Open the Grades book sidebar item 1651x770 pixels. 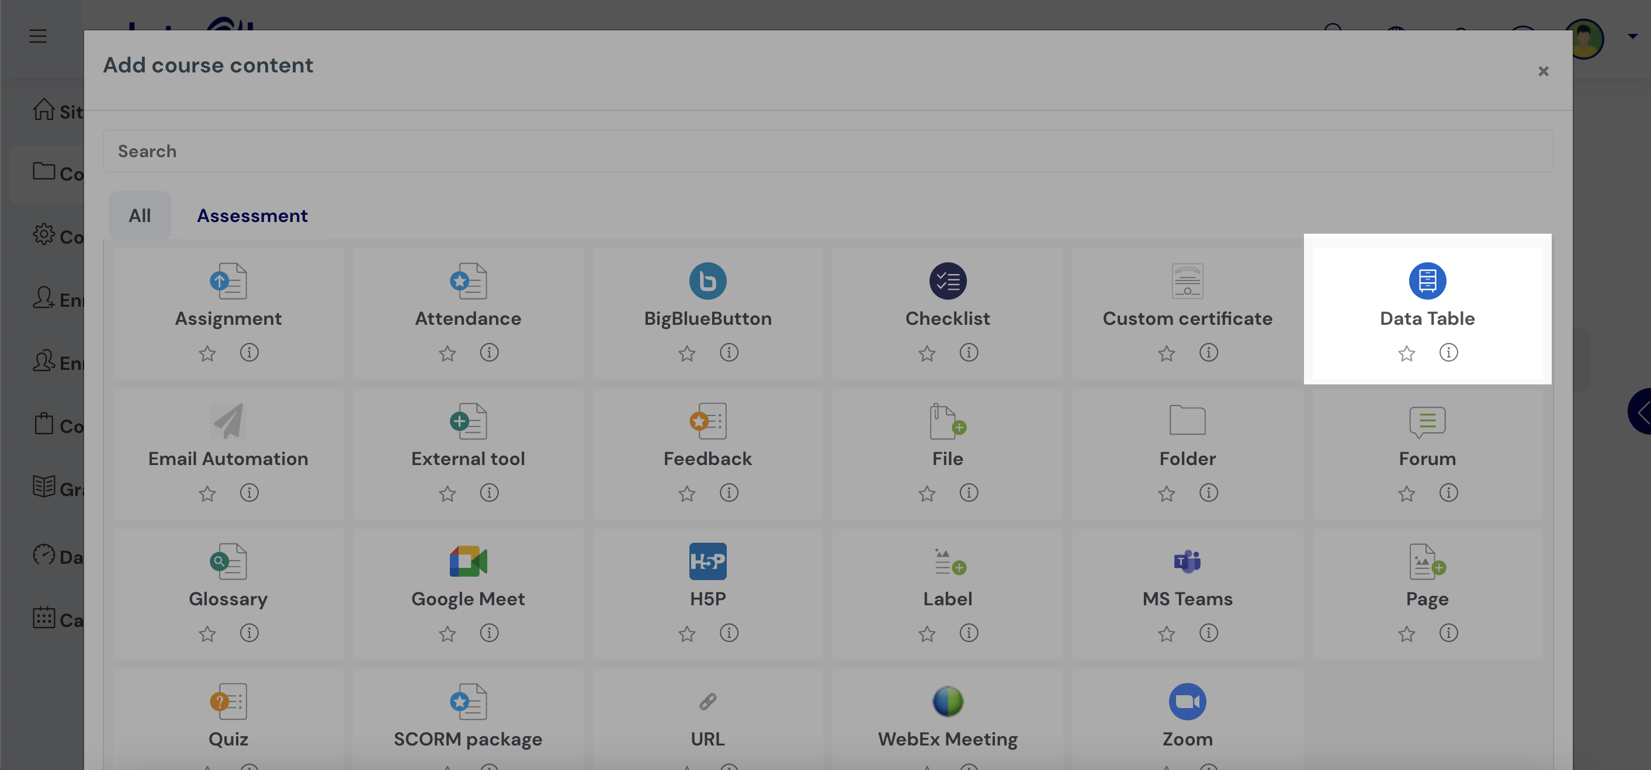pos(58,488)
